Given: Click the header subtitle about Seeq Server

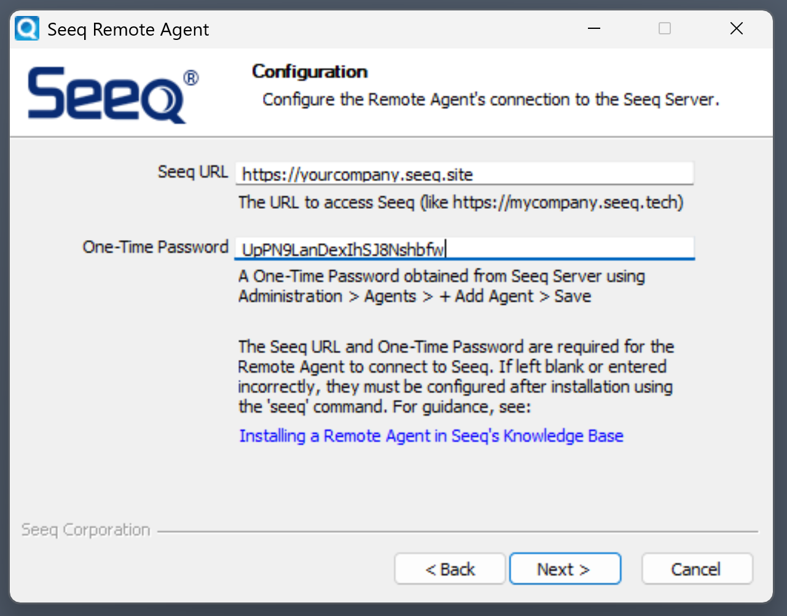Looking at the screenshot, I should pos(490,99).
